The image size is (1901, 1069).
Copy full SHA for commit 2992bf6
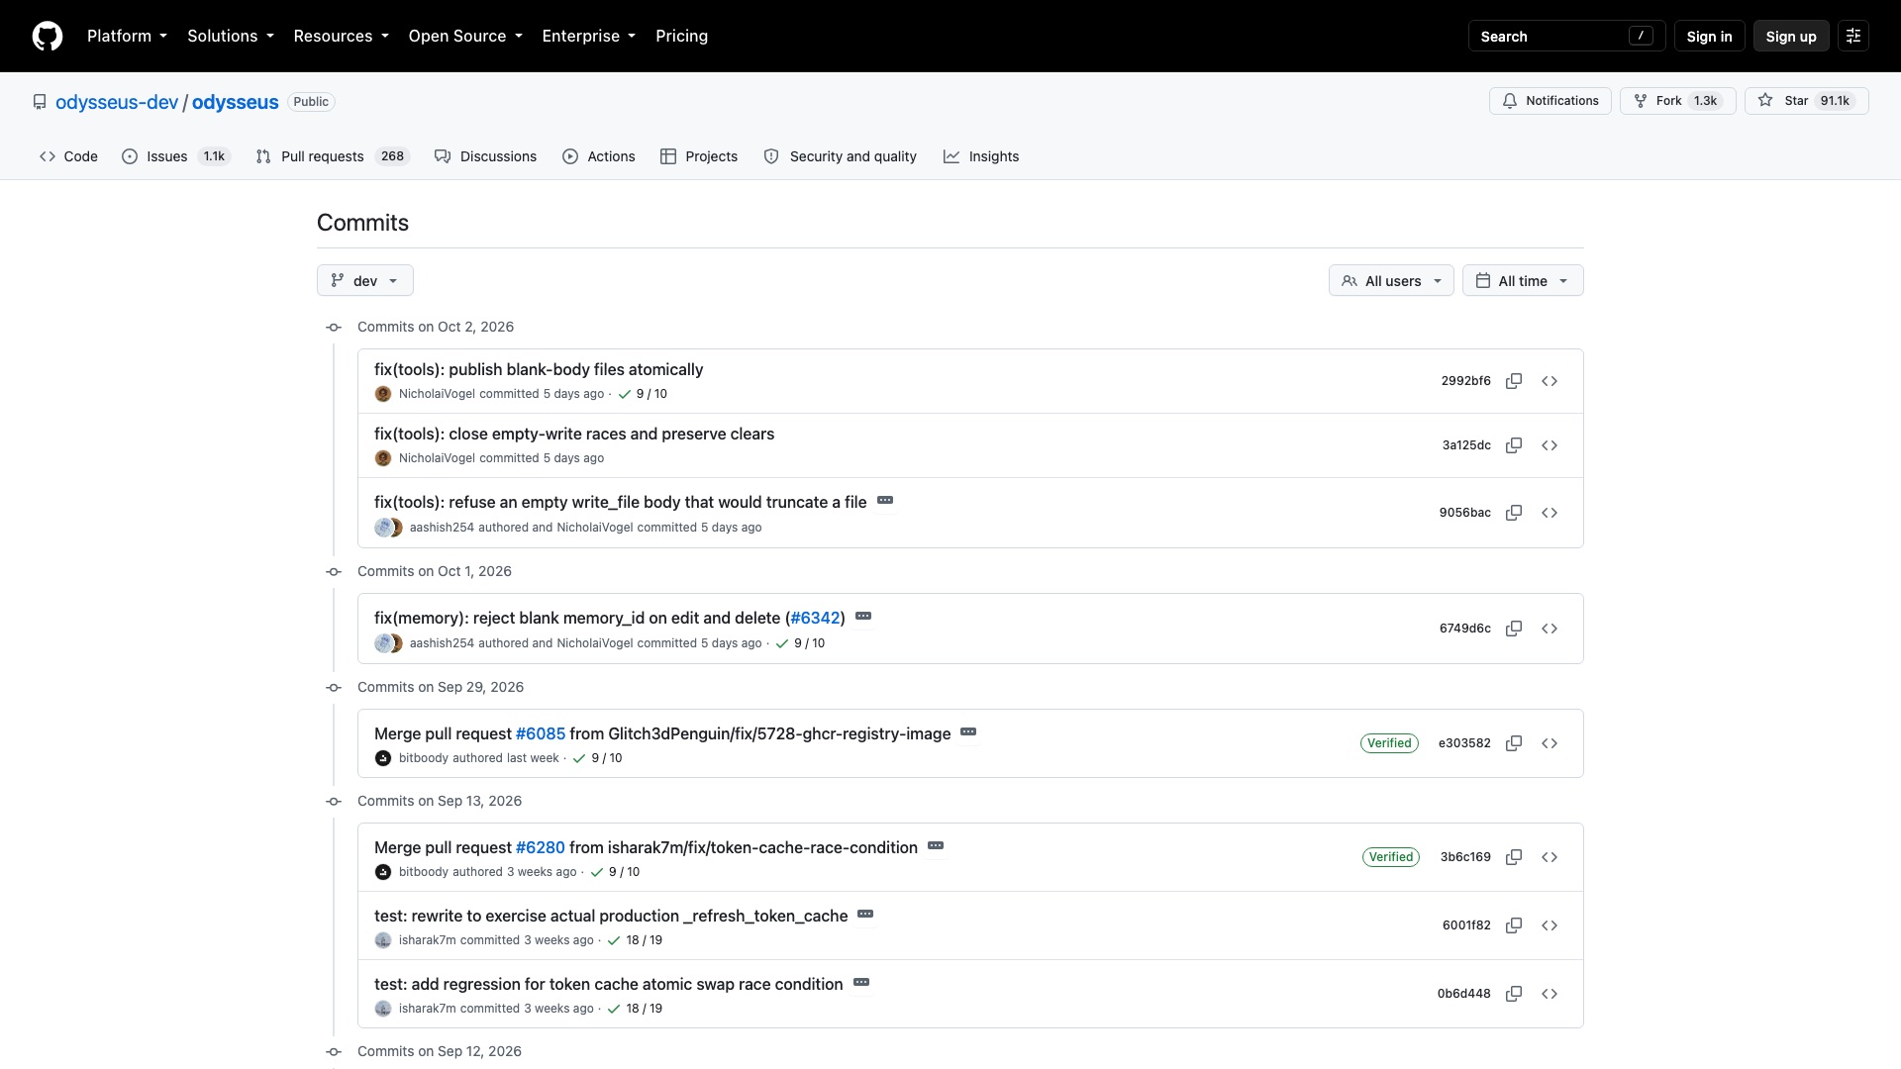coord(1514,381)
